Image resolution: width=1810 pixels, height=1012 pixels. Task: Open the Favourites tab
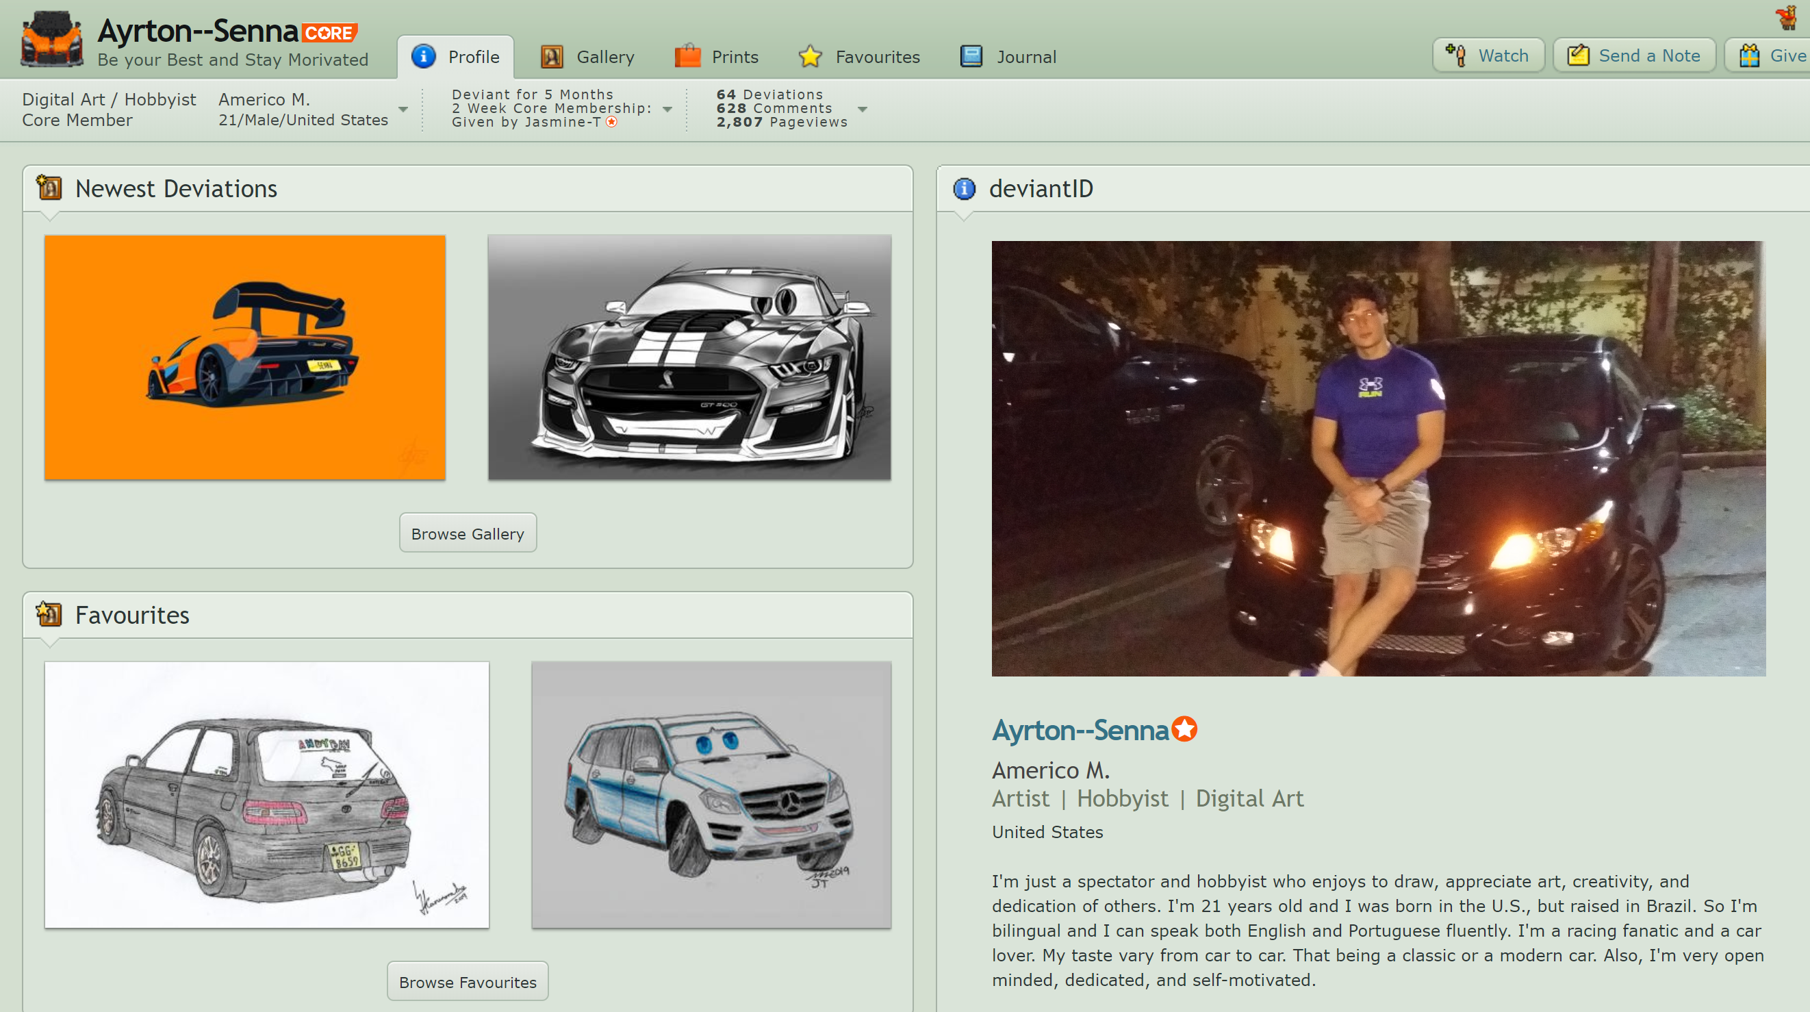[859, 57]
